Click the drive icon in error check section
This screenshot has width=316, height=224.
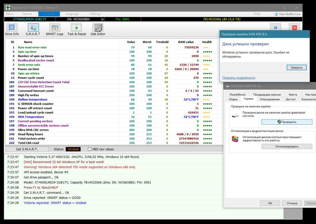235,116
